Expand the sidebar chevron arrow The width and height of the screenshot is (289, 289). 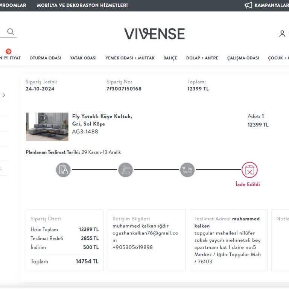[4, 95]
